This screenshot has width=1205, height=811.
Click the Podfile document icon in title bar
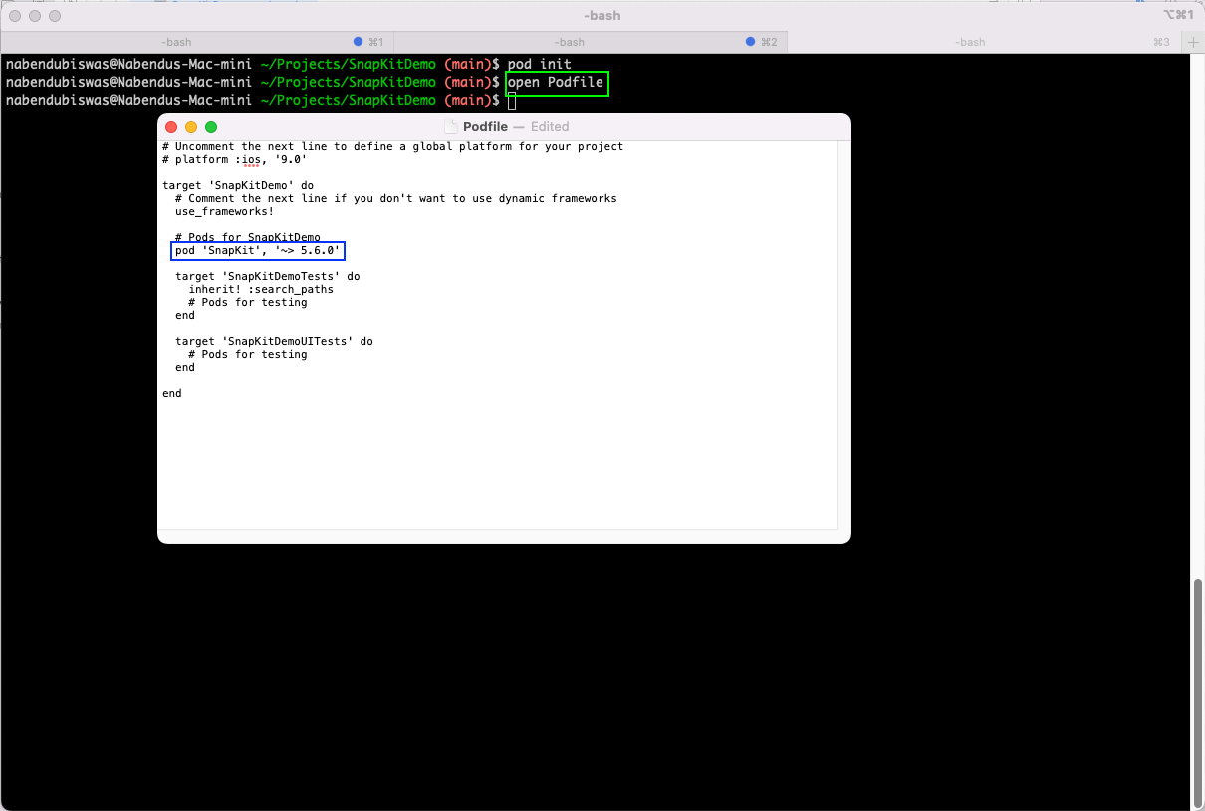tap(450, 127)
